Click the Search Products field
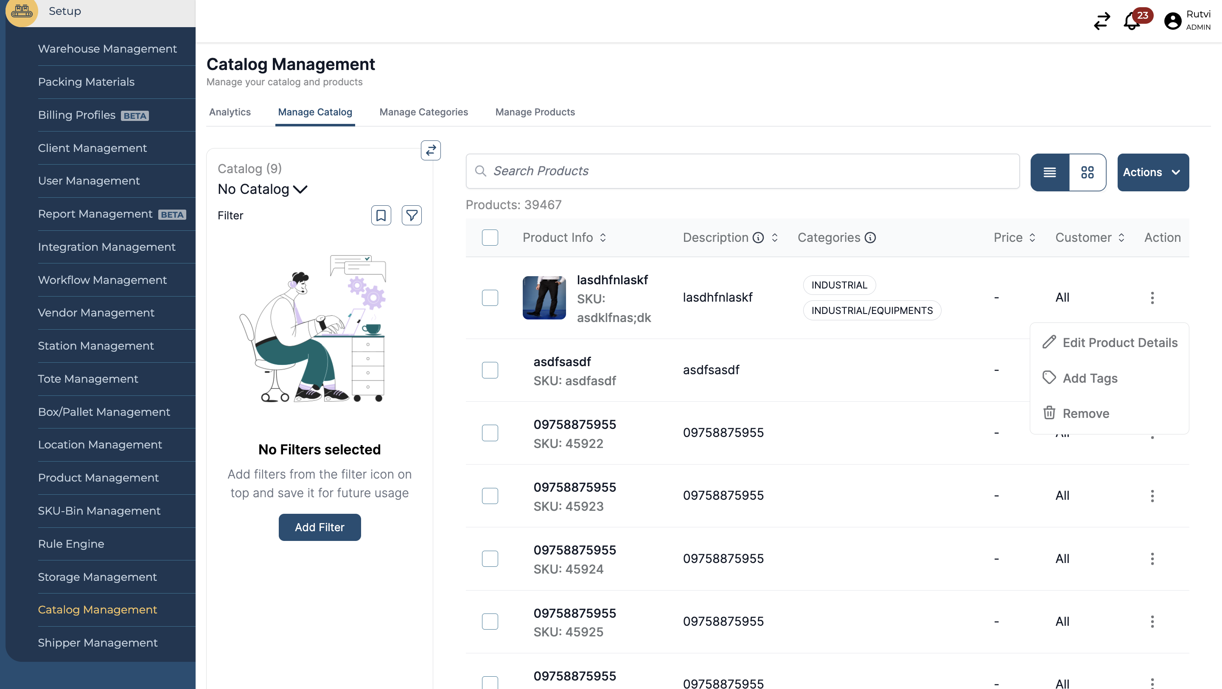Screen dimensions: 1222x689 coord(743,171)
